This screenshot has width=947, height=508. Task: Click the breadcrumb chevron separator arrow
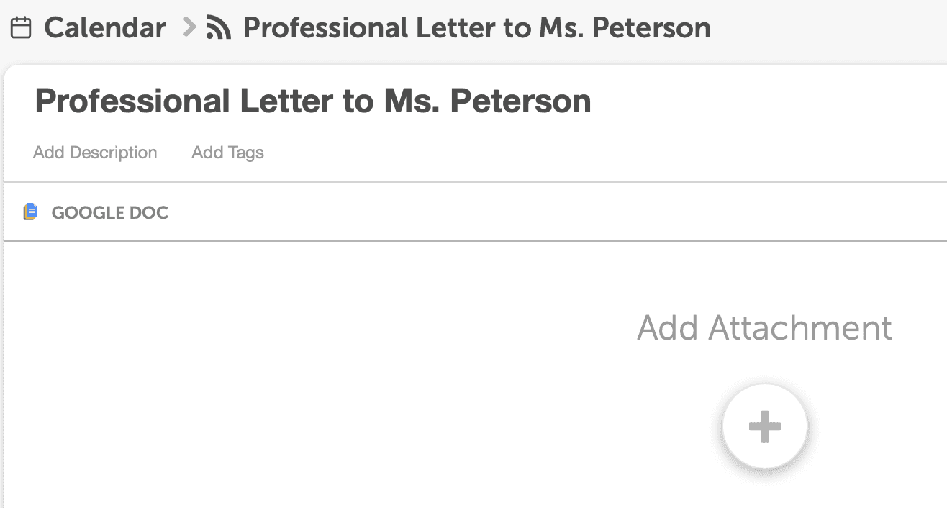189,28
